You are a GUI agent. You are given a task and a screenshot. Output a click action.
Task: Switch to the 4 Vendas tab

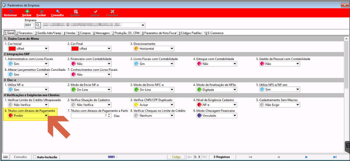click(x=70, y=33)
